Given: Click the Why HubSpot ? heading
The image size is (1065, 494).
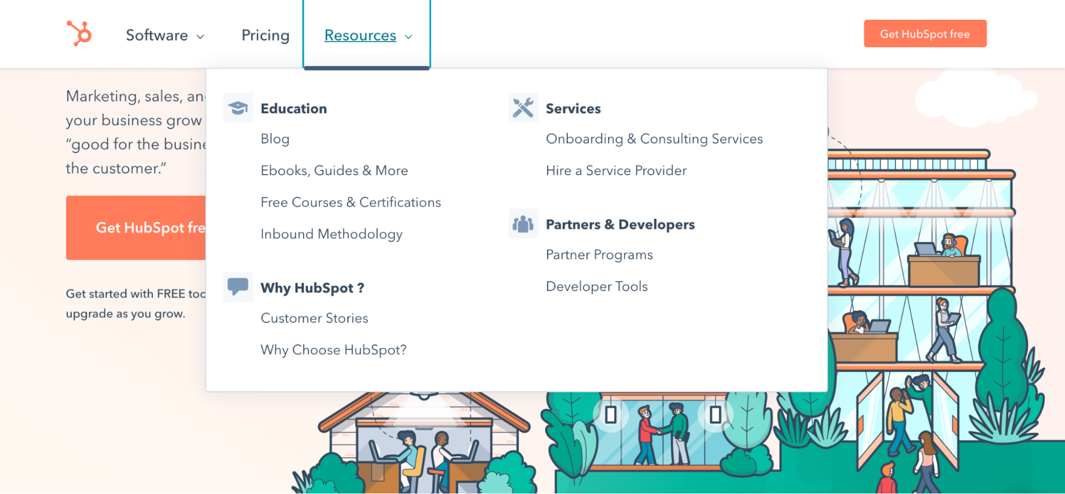Looking at the screenshot, I should tap(312, 288).
